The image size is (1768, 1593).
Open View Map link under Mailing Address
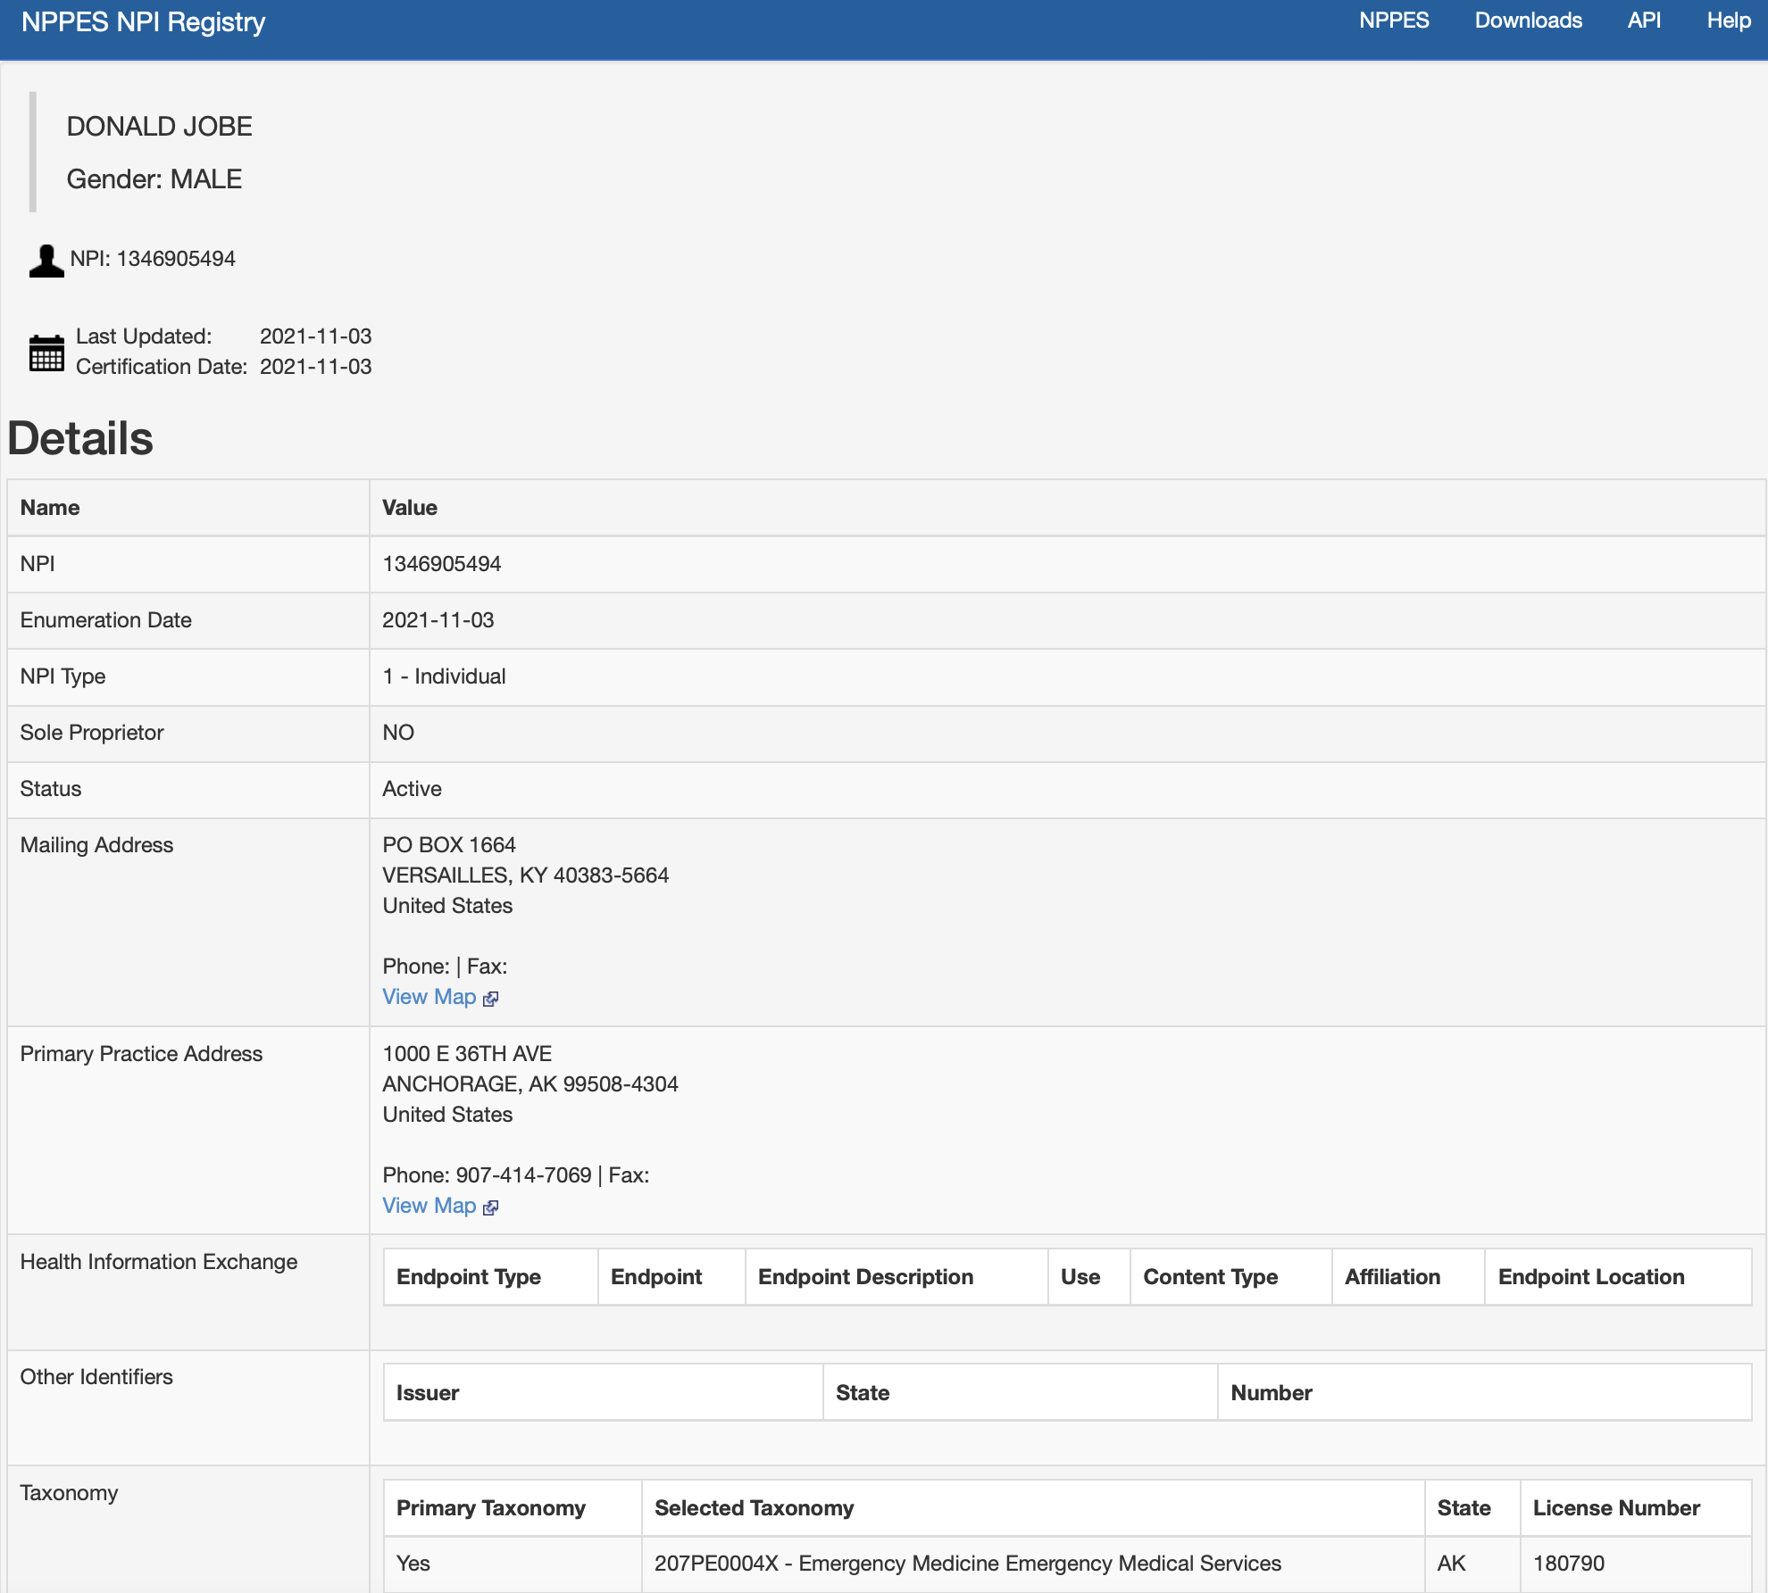(x=429, y=997)
